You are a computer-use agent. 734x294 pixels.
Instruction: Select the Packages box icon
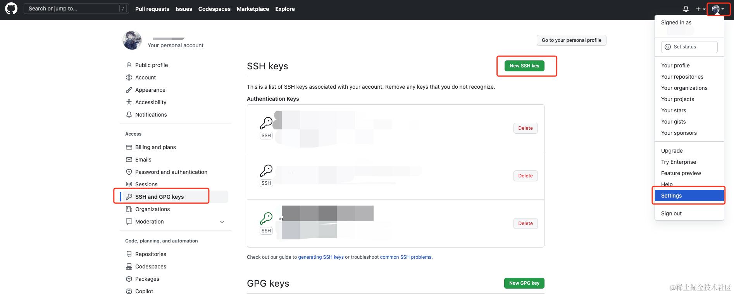click(129, 279)
